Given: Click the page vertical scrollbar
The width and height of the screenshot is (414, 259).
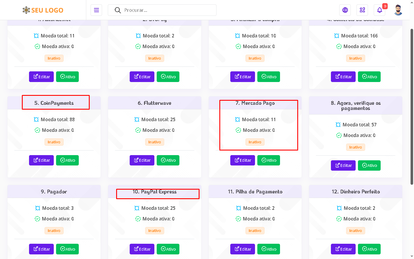Looking at the screenshot, I should coord(412,106).
